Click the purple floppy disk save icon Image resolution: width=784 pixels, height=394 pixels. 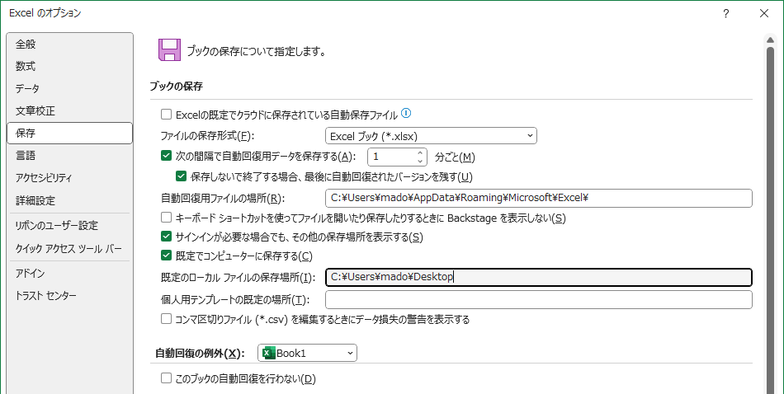[169, 50]
